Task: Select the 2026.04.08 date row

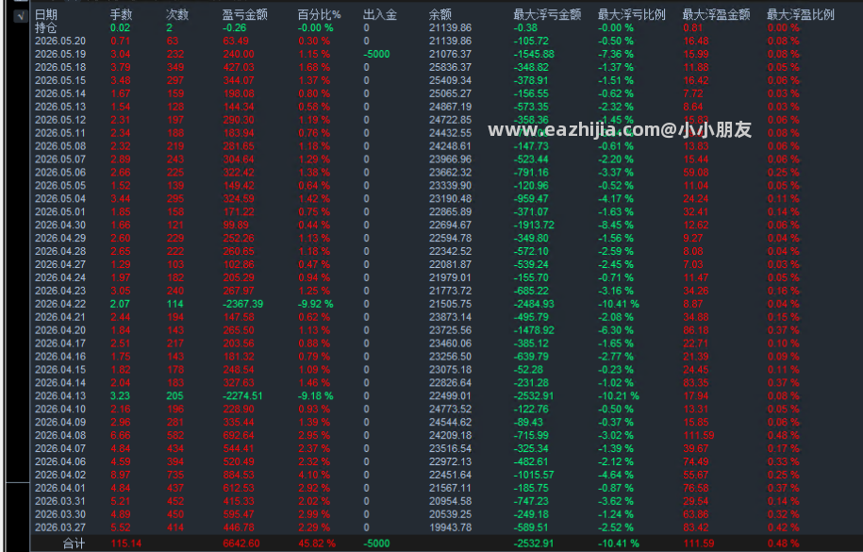Action: coord(60,435)
